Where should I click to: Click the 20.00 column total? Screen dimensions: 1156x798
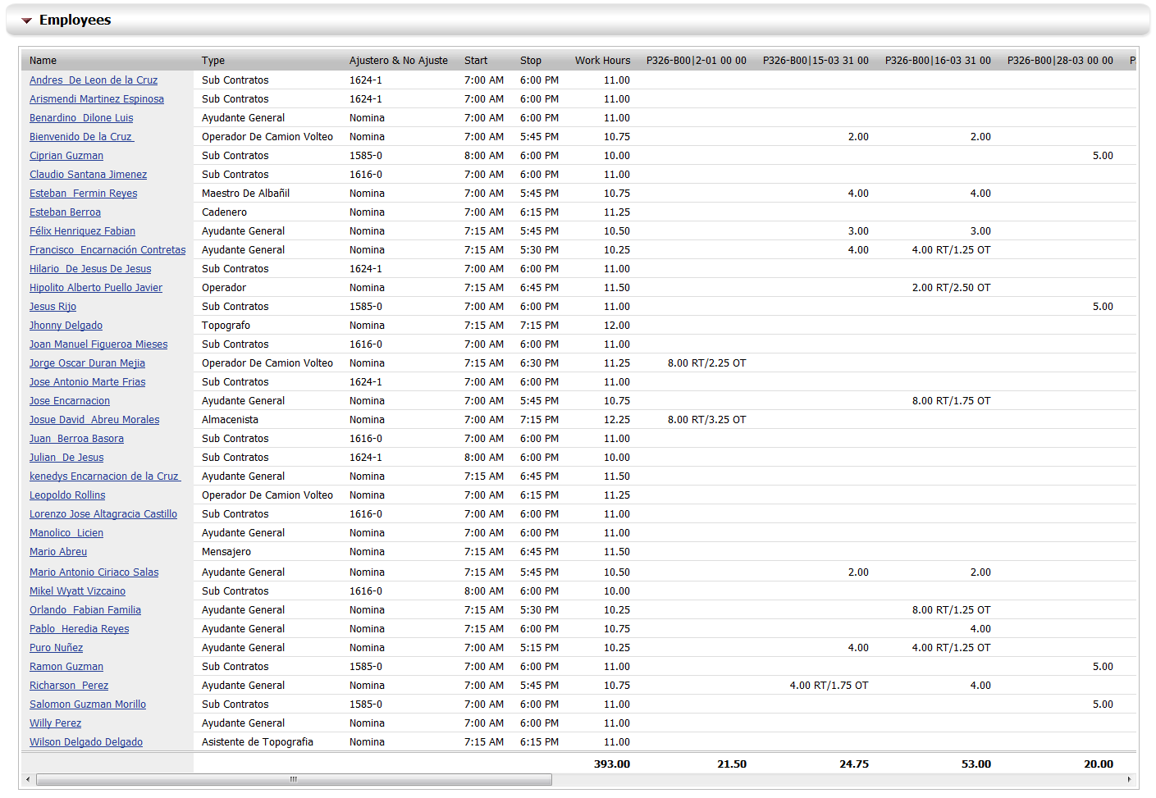1099,764
